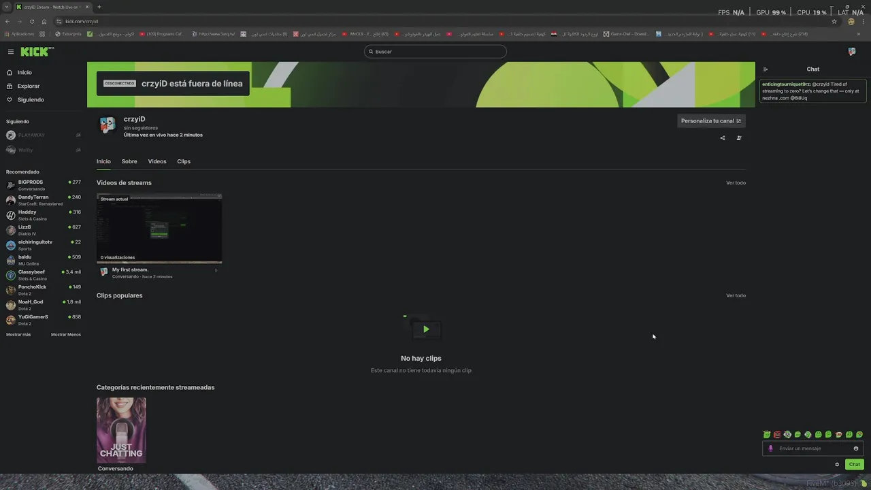Open the Extranjería bookmark

[x=68, y=34]
